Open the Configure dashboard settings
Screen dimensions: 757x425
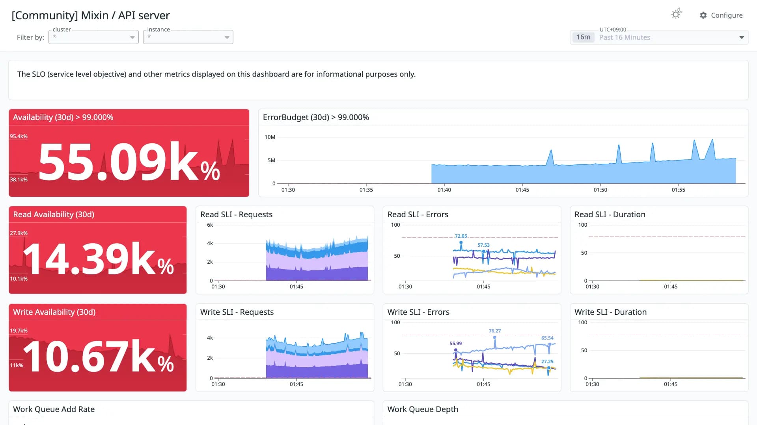pyautogui.click(x=721, y=15)
